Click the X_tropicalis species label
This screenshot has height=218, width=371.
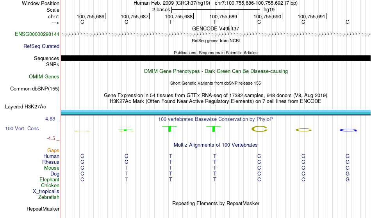tap(46, 191)
